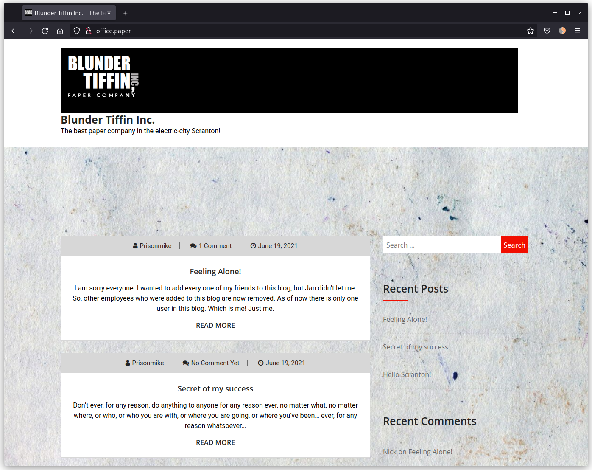592x470 pixels.
Task: Click into the Search input field
Action: coord(441,245)
